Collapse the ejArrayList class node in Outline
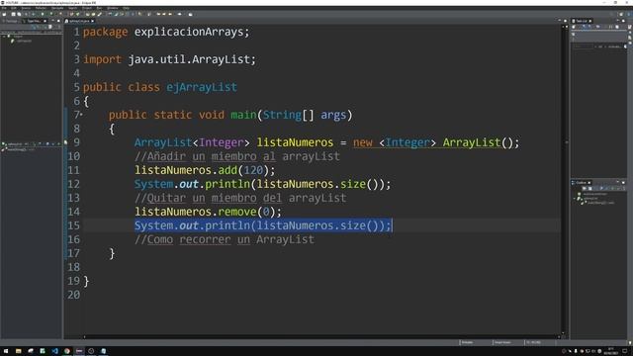The image size is (633, 356). coord(575,198)
